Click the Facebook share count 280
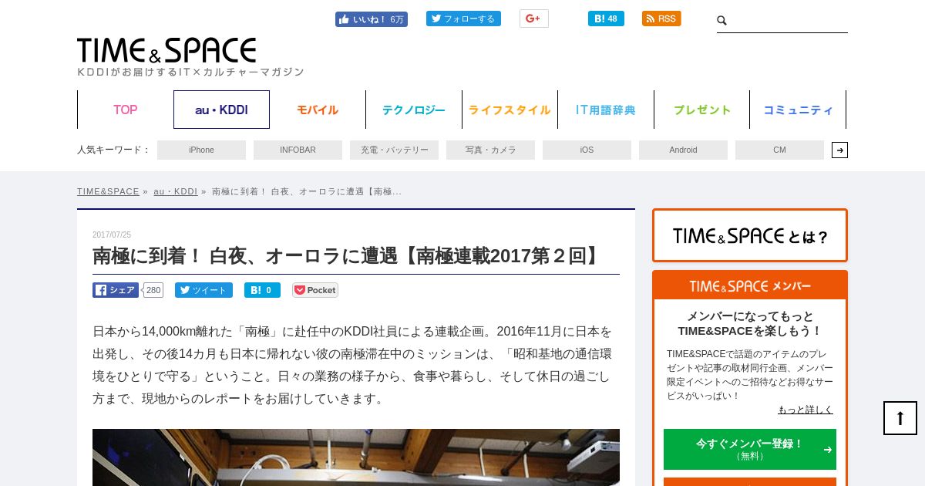 [153, 290]
